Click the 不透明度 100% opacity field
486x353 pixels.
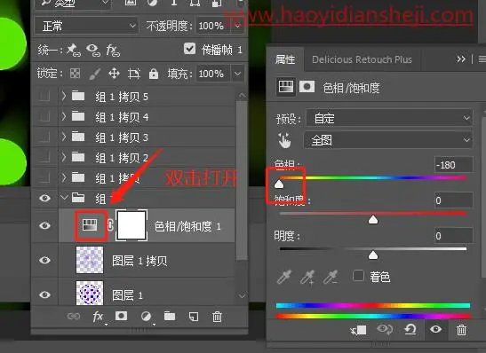point(213,26)
